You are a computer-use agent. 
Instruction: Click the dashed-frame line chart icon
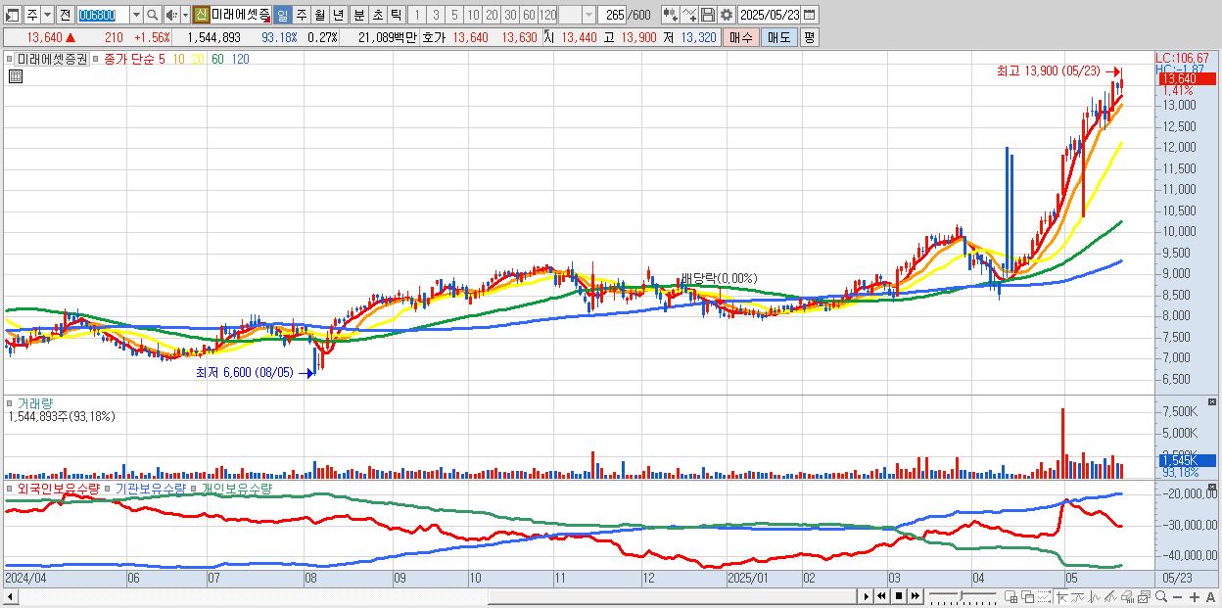coord(1044,596)
